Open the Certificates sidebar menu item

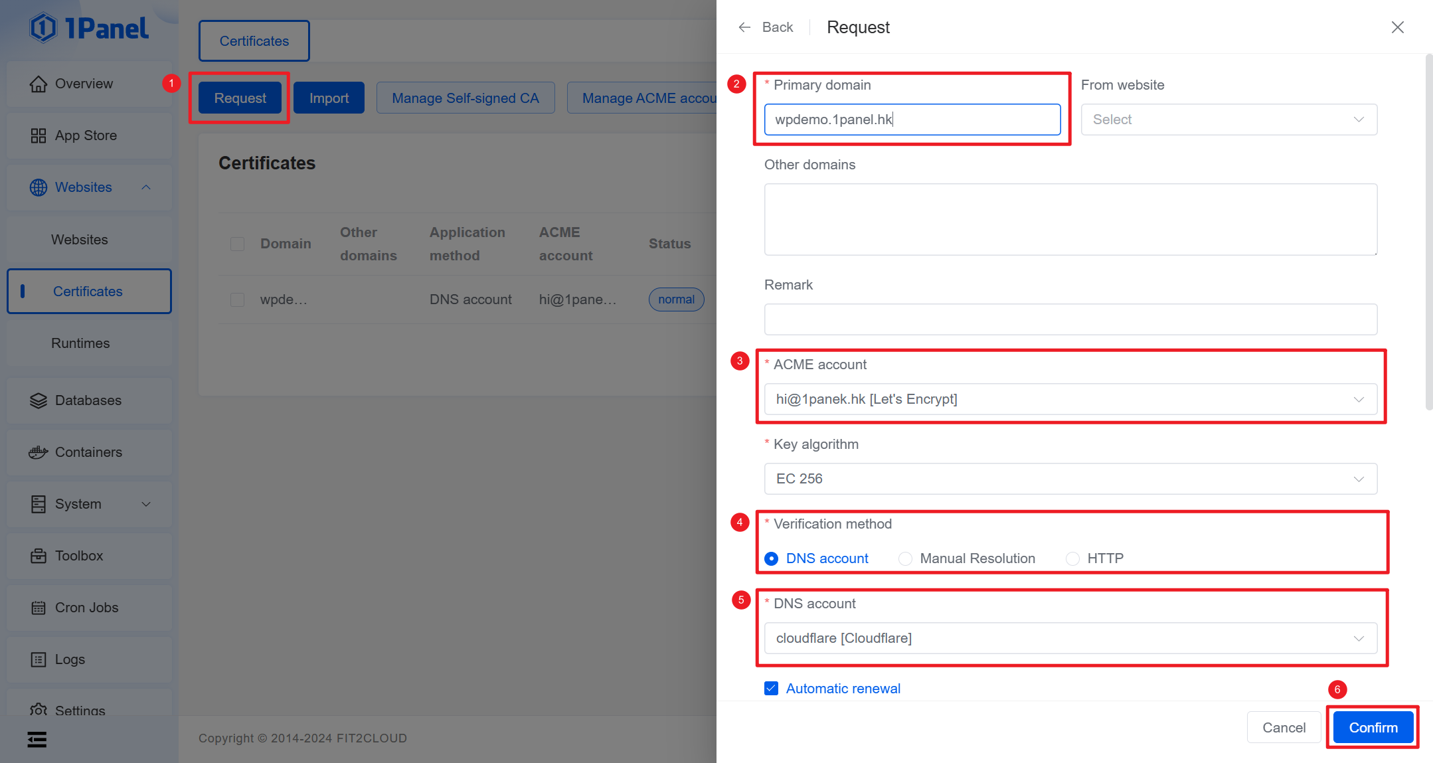[88, 292]
